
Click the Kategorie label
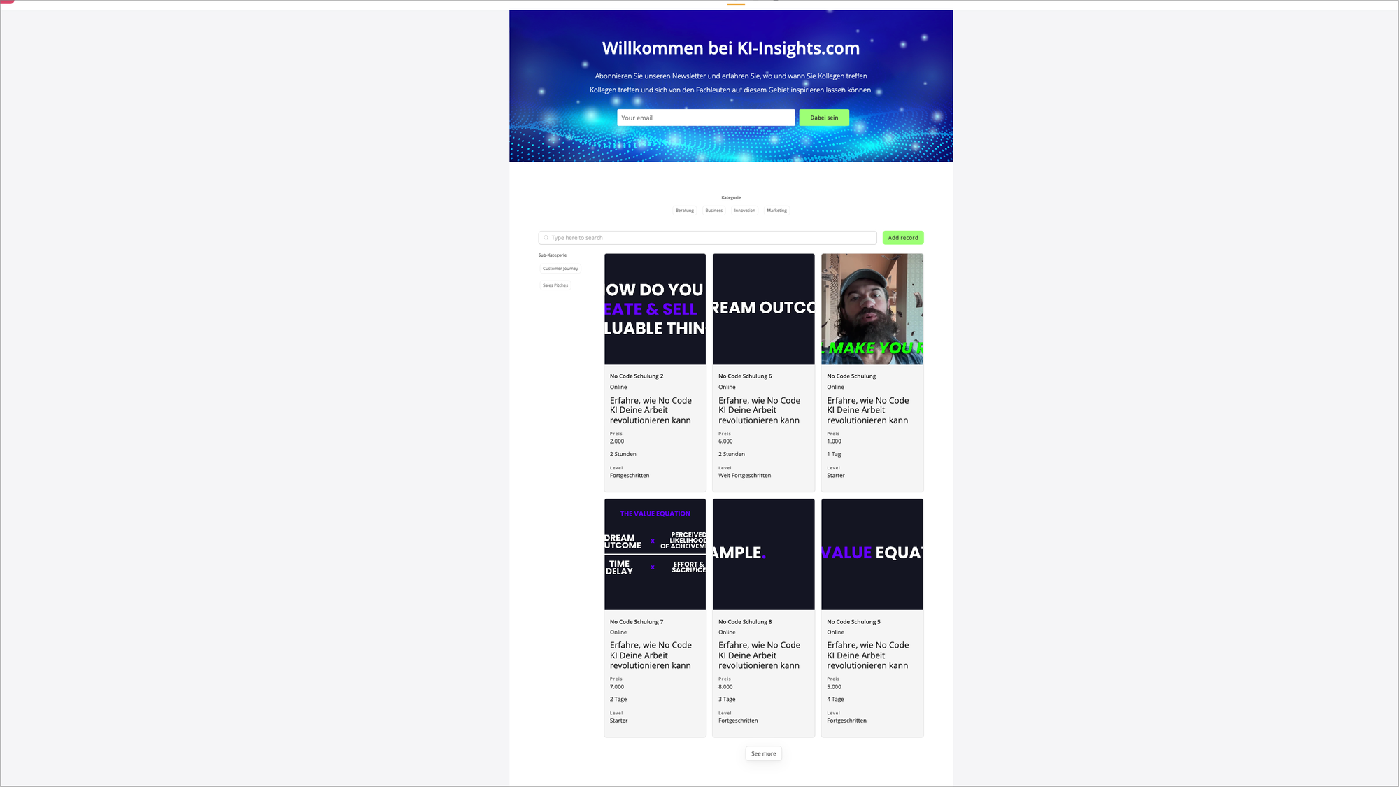click(x=731, y=198)
